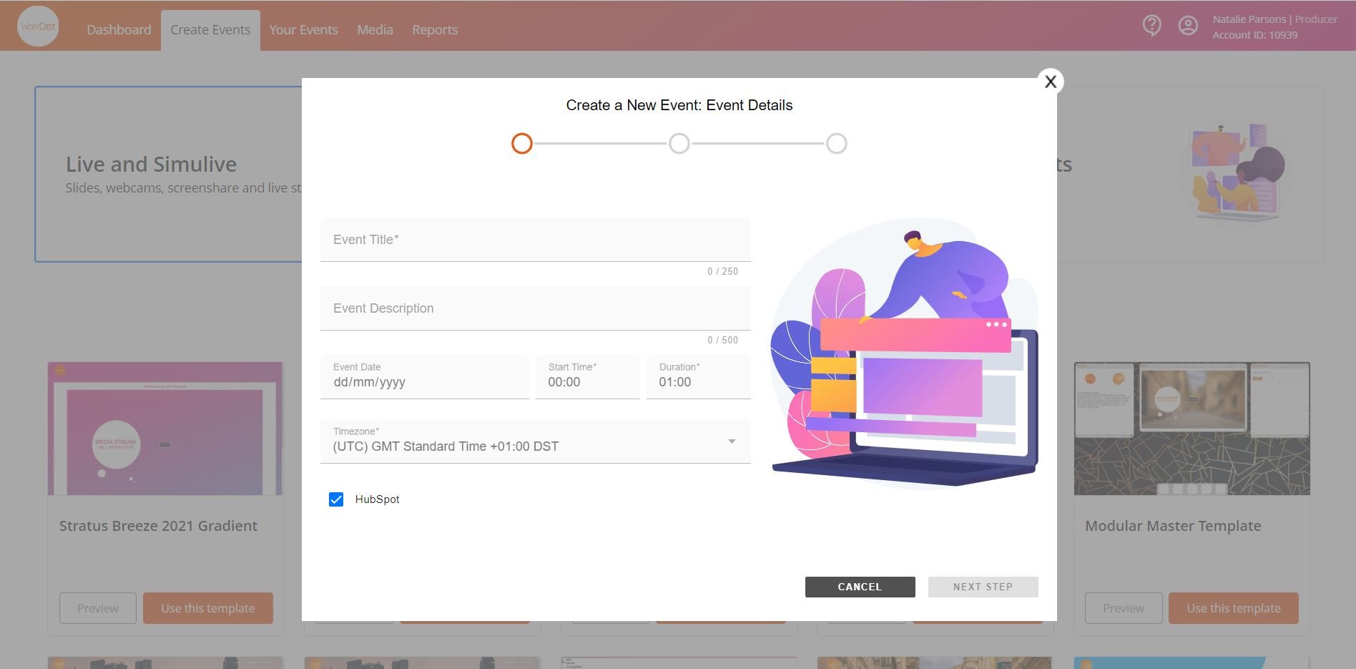Navigate to Your Events
The image size is (1356, 669).
[x=303, y=29]
